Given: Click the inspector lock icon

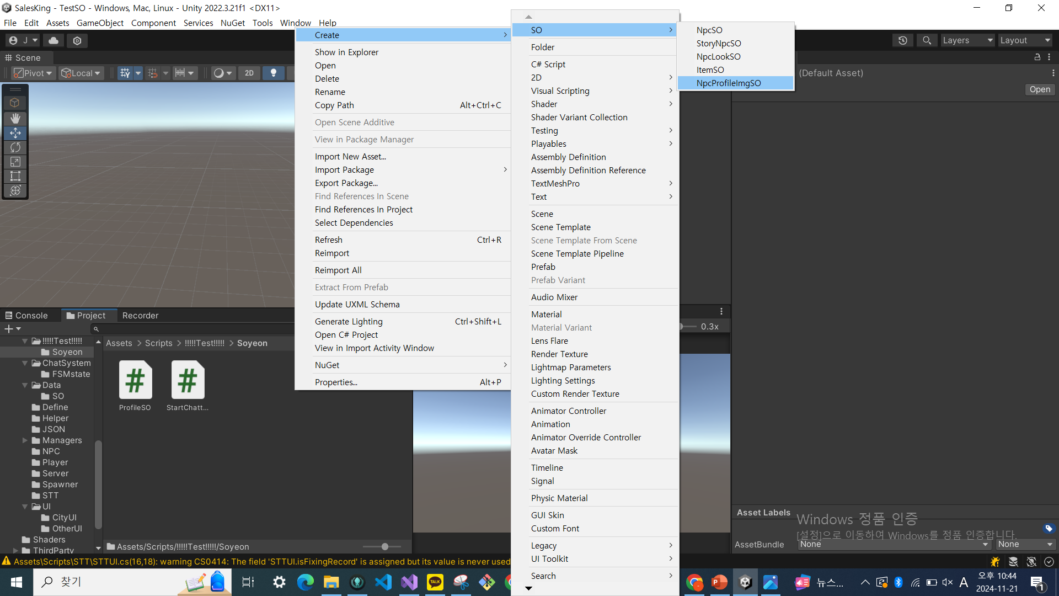Looking at the screenshot, I should [x=1037, y=57].
